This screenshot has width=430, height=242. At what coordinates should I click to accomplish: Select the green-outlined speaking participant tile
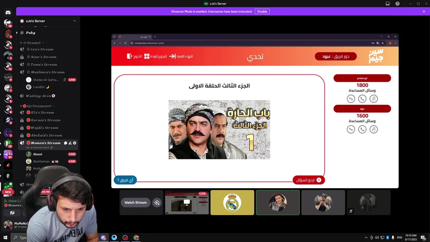coord(278,203)
